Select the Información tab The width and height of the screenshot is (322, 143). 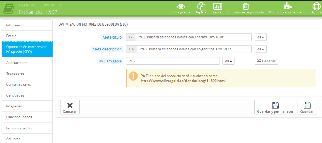click(27, 25)
